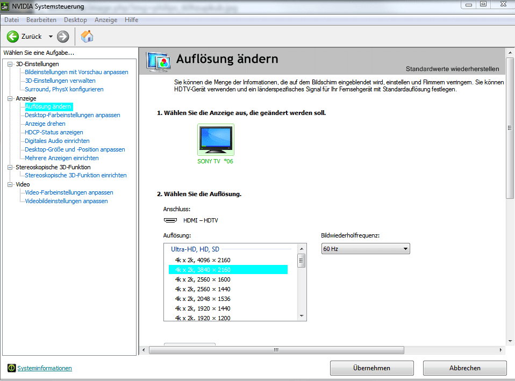Open the Bearbeiten menu
This screenshot has width=515, height=381.
[x=41, y=20]
